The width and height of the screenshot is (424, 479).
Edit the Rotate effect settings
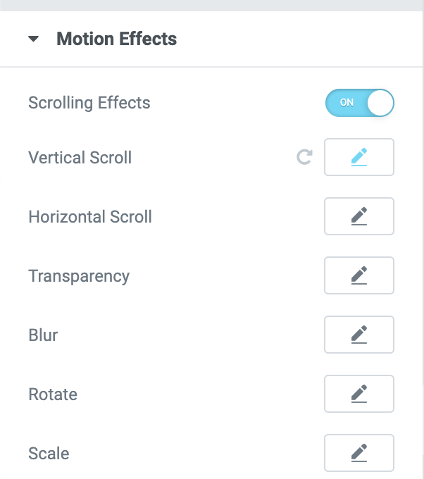[x=359, y=394]
